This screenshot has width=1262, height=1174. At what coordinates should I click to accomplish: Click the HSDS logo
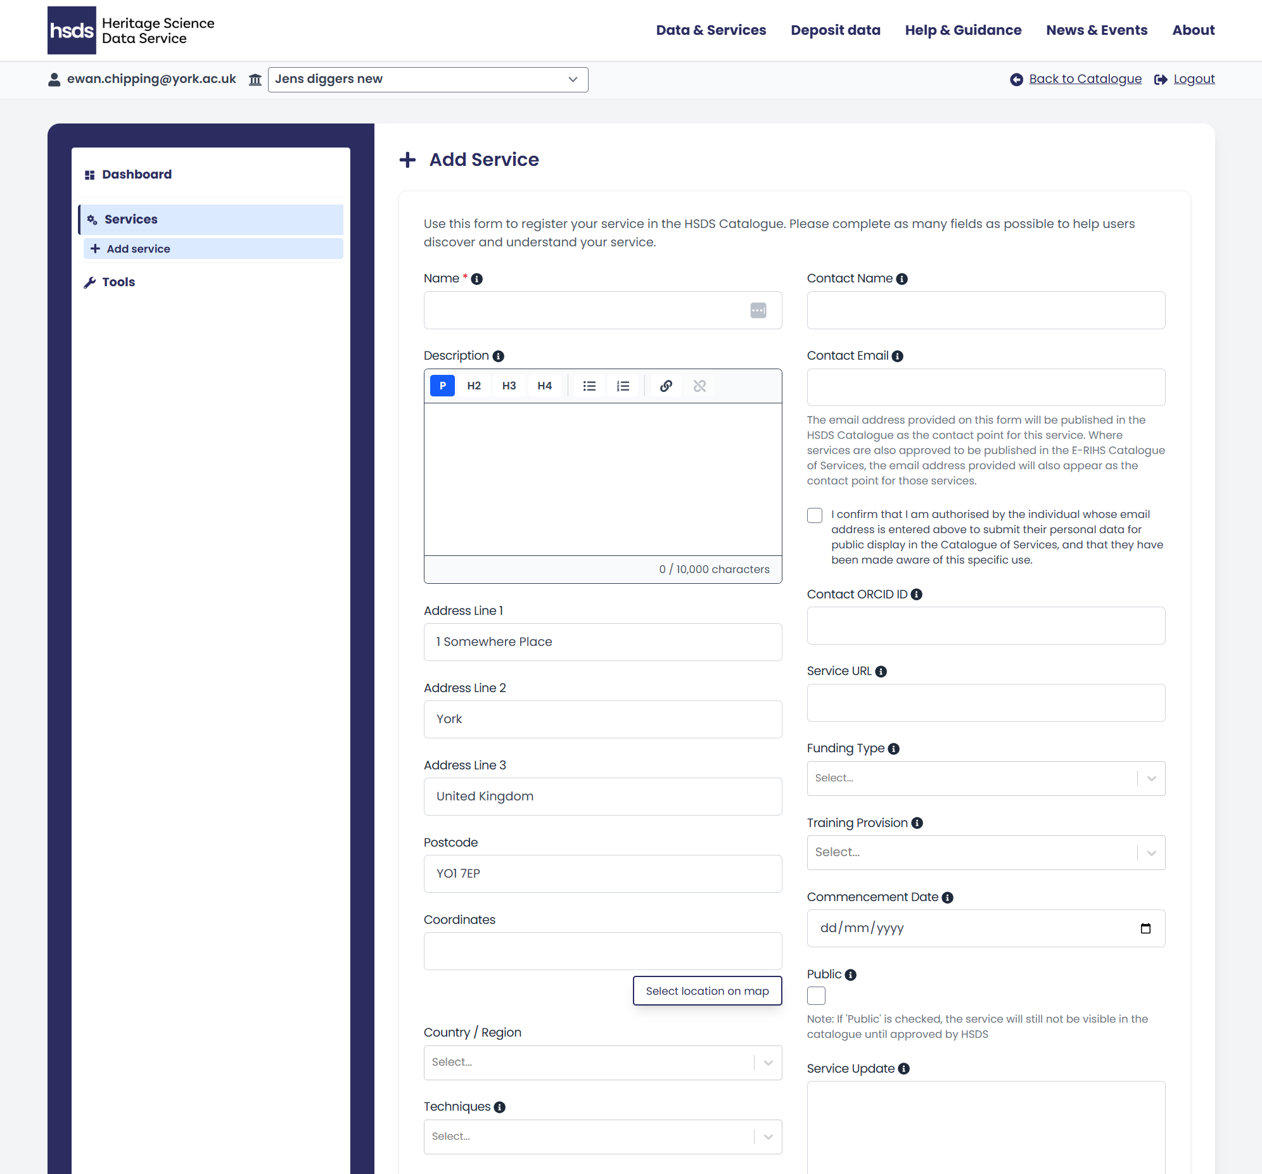(131, 30)
